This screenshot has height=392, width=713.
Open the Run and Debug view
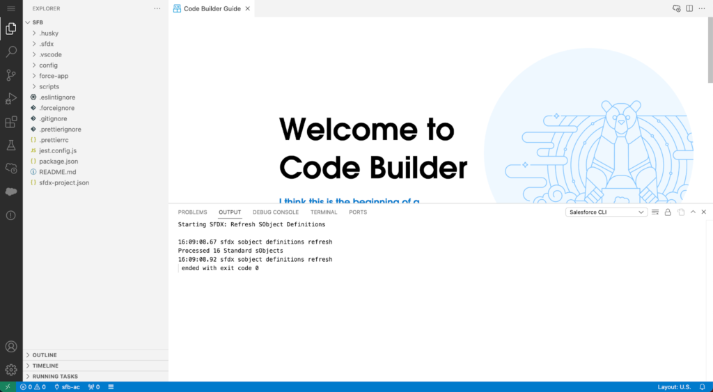11,99
